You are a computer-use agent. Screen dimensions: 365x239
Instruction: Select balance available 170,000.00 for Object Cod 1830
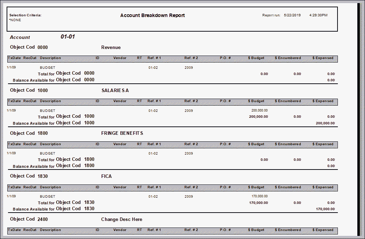click(325, 209)
